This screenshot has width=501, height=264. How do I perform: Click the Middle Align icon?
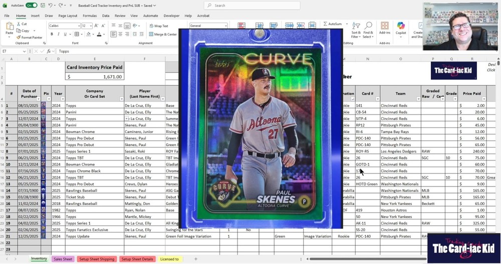(x=120, y=26)
